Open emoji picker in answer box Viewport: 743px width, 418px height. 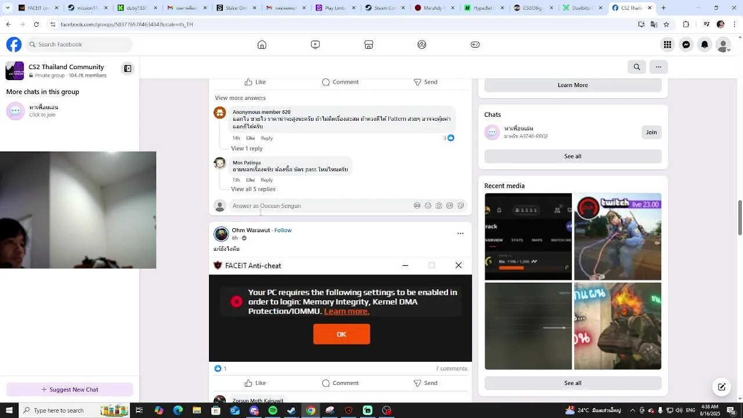tap(428, 206)
